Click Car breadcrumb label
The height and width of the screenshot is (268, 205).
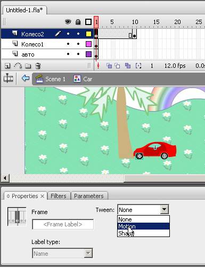click(x=88, y=79)
